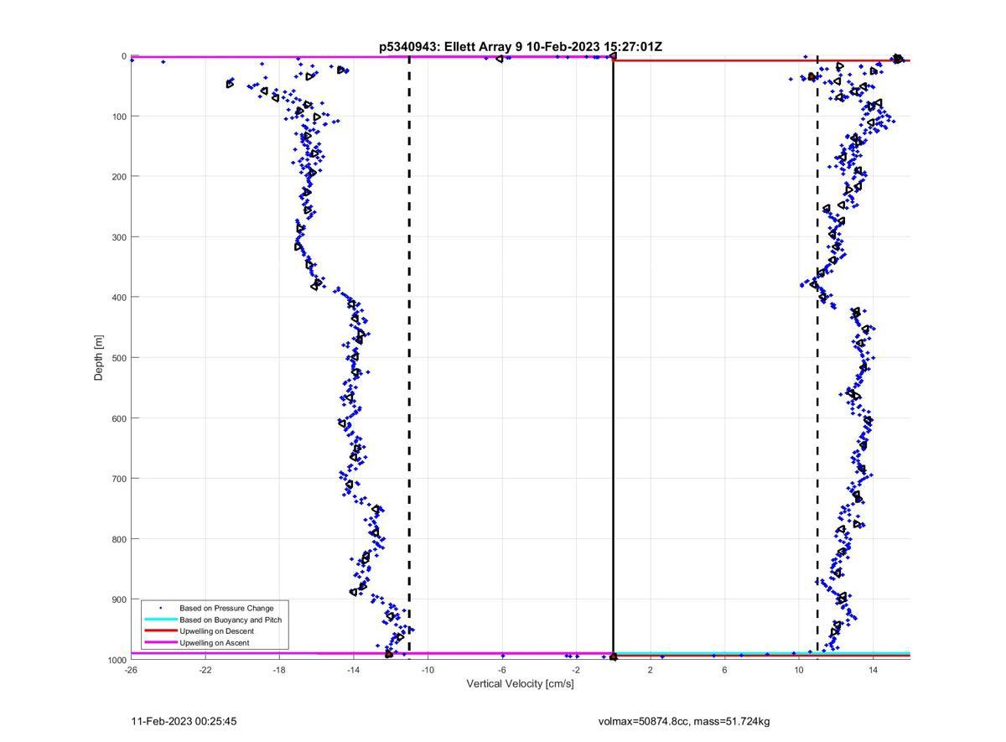The image size is (1006, 742).
Task: Click the cyan line swatch in legend
Action: point(160,620)
